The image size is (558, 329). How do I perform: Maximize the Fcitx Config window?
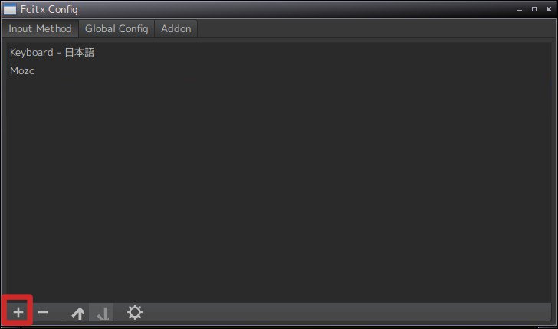click(x=534, y=9)
